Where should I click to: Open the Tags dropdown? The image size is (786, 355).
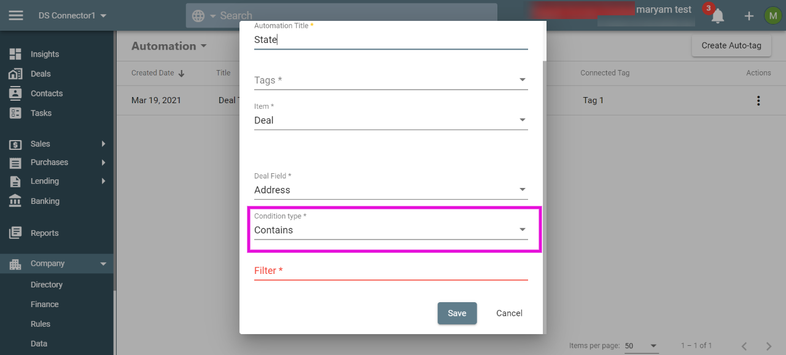click(391, 80)
